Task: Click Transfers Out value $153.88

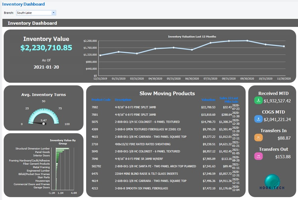Action: (x=283, y=157)
